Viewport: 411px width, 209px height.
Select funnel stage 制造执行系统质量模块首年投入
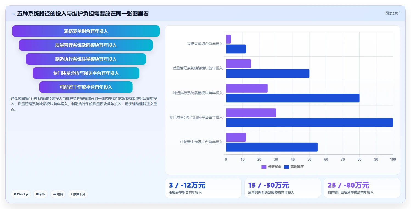coord(86,59)
